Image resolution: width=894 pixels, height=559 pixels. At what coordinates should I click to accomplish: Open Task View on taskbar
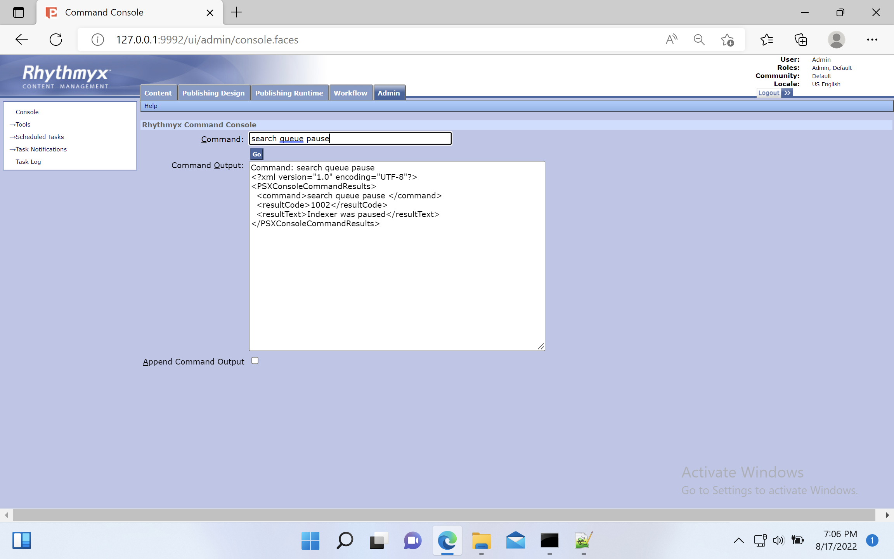[x=379, y=540]
